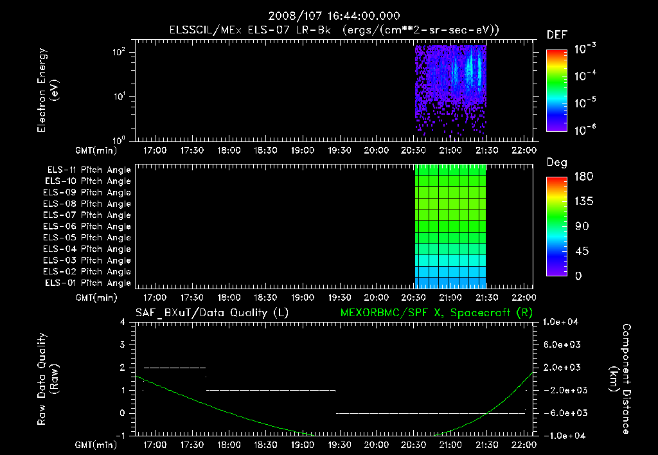
Task: Select the ELS-09 Pitch Angle row label
Action: (x=87, y=193)
